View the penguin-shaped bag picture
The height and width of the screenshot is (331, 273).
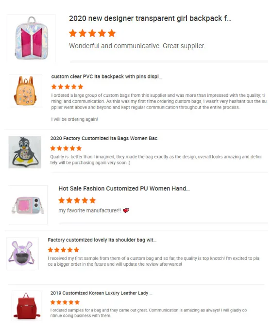[25, 152]
